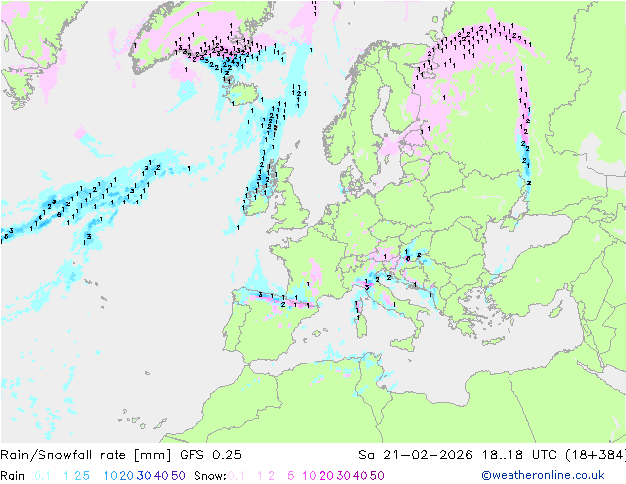Pick the Rain legend value 20
The height and width of the screenshot is (484, 626).
pos(127,476)
